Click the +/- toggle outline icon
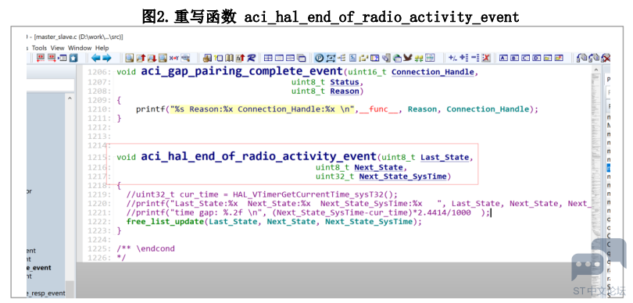 pyautogui.click(x=452, y=58)
